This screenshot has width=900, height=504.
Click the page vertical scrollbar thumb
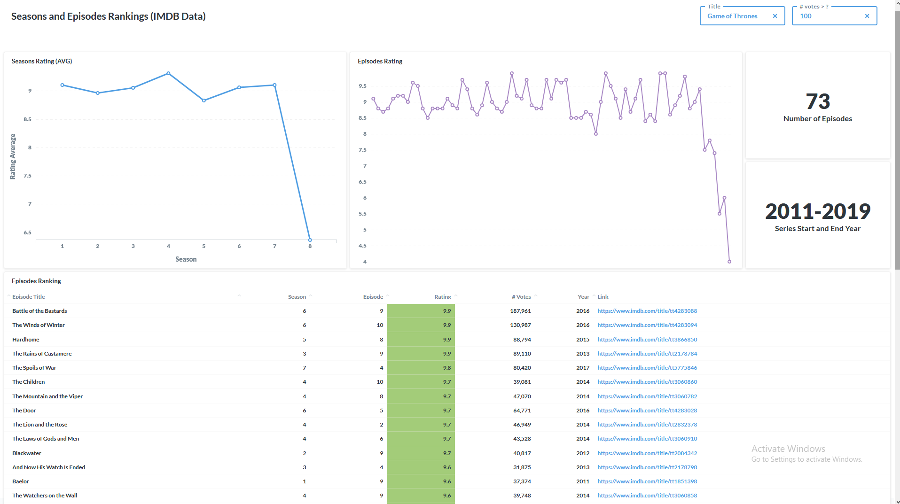pos(897,141)
